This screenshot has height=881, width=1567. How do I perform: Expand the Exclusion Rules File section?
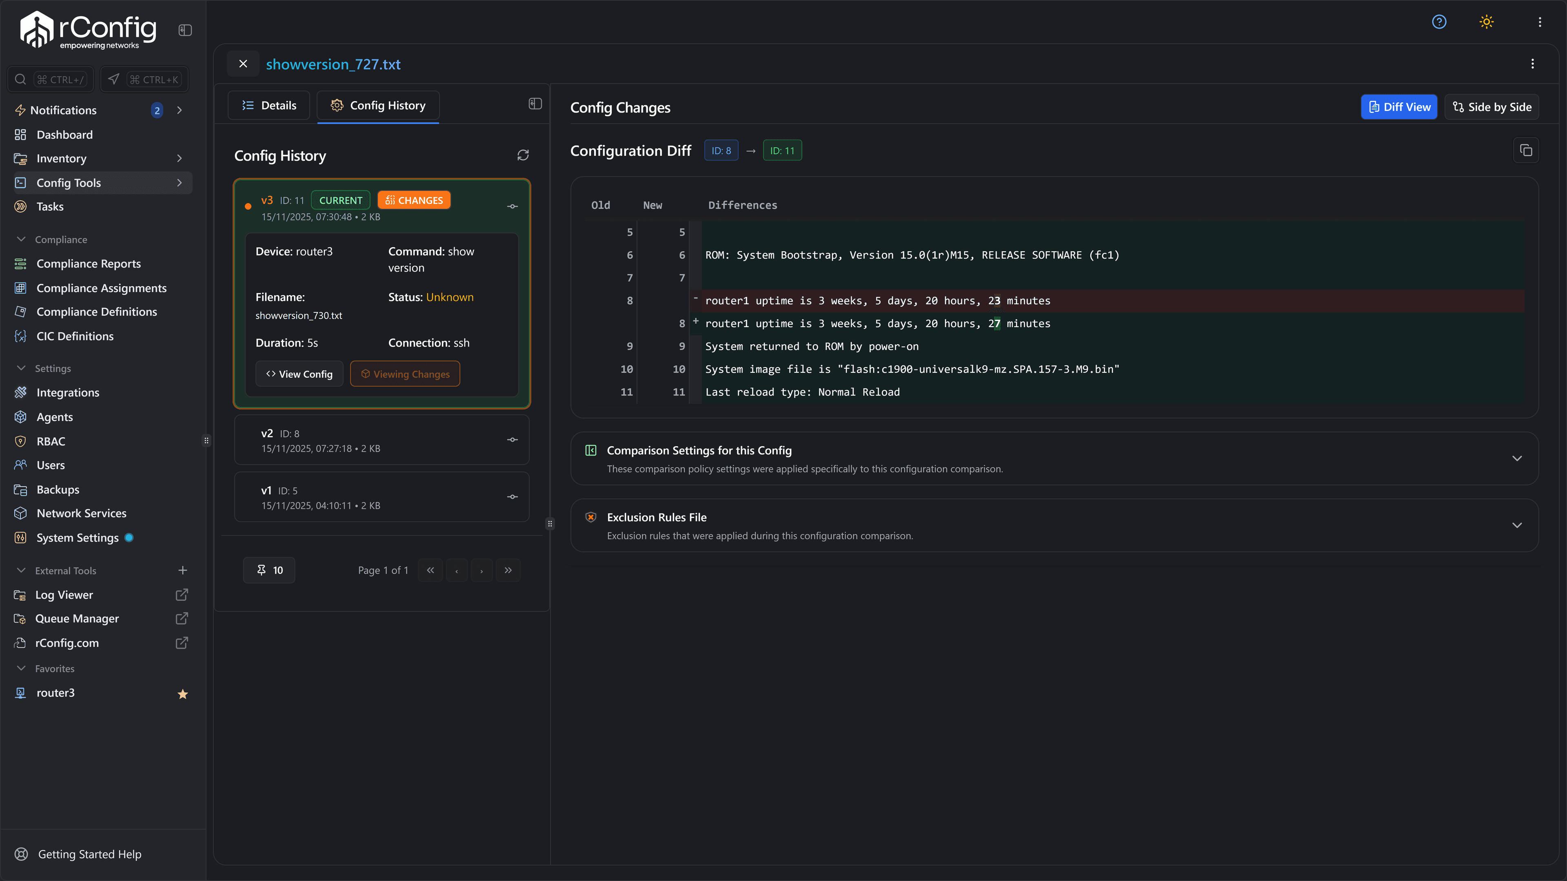click(1516, 525)
